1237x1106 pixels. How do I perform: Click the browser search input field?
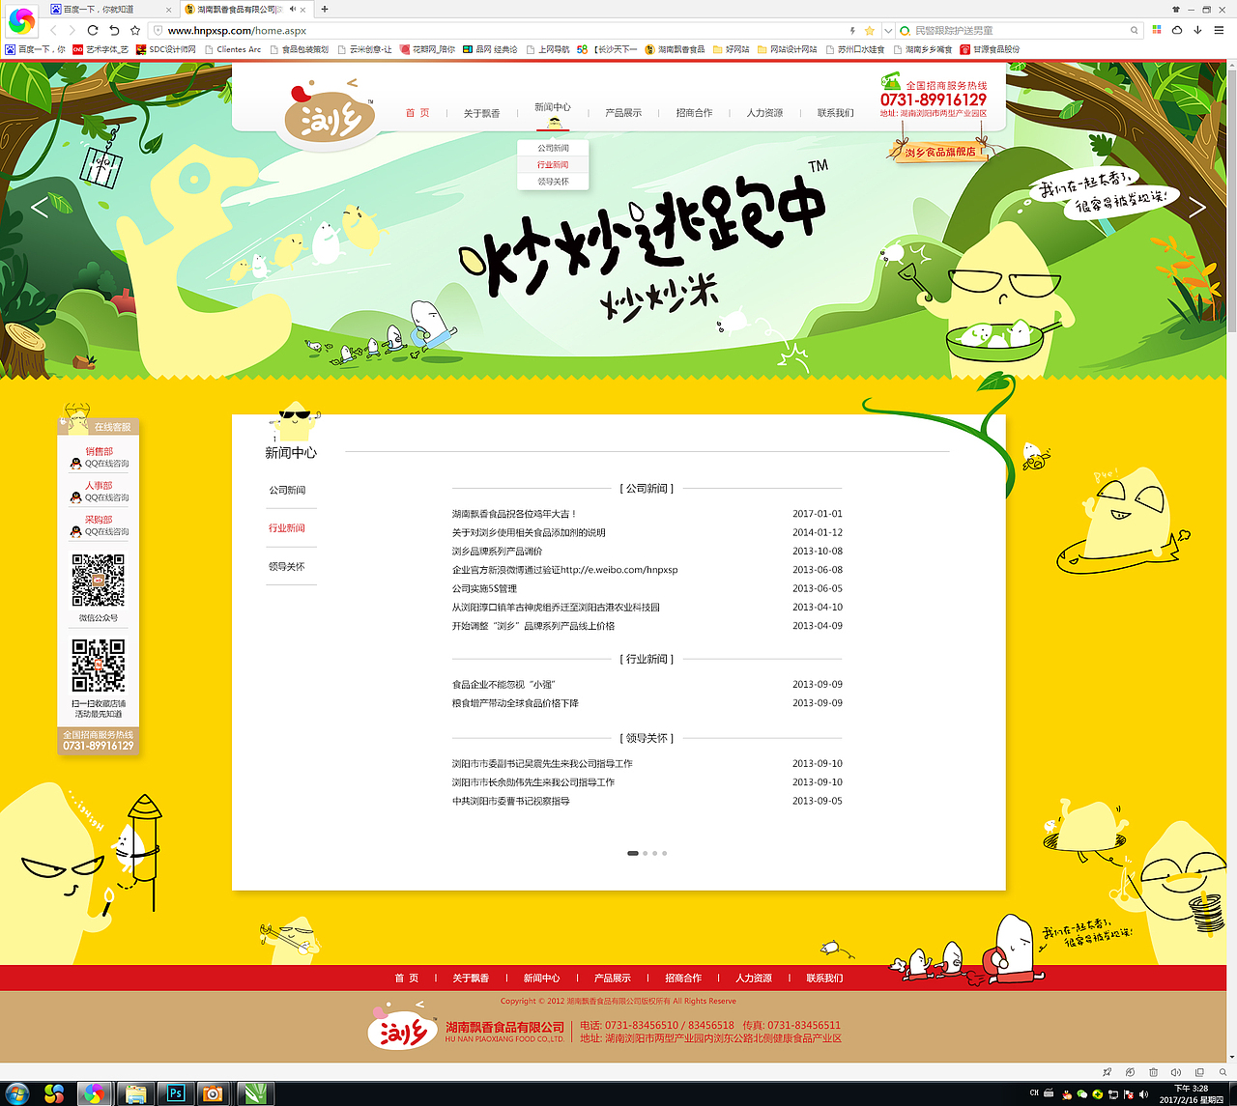coord(1020,30)
